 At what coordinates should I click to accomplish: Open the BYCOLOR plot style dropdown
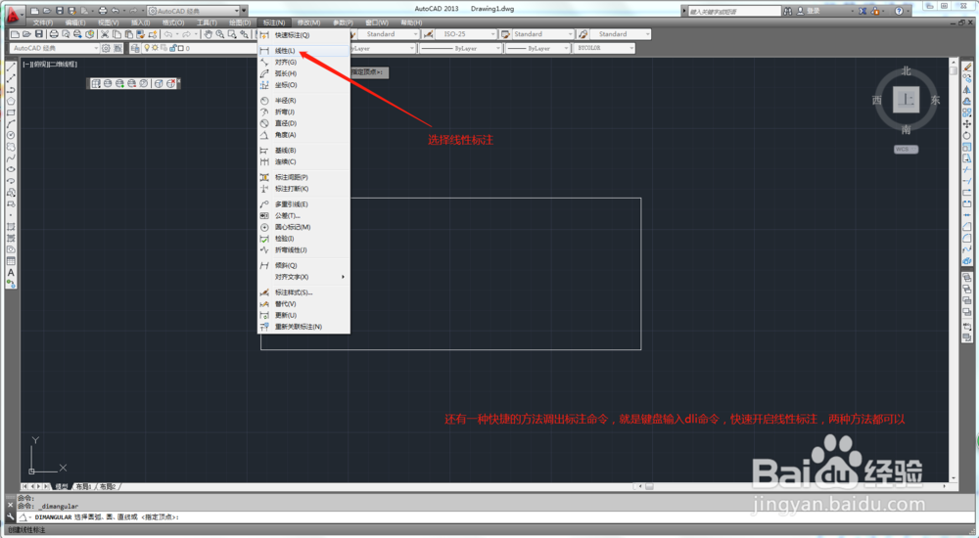pos(631,48)
